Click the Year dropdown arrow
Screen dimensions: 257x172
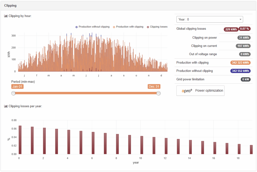point(240,19)
